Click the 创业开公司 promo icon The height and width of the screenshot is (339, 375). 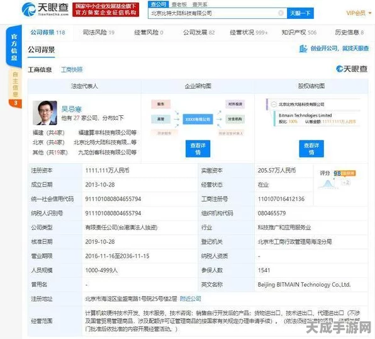tap(303, 49)
